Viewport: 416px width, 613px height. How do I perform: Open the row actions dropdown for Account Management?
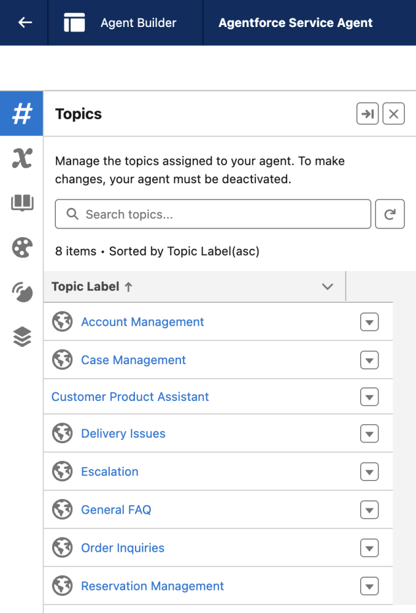click(x=369, y=322)
